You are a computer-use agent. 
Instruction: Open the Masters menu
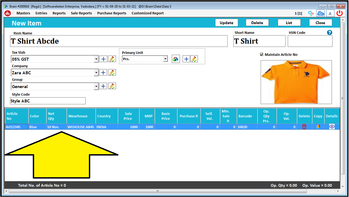pos(23,13)
